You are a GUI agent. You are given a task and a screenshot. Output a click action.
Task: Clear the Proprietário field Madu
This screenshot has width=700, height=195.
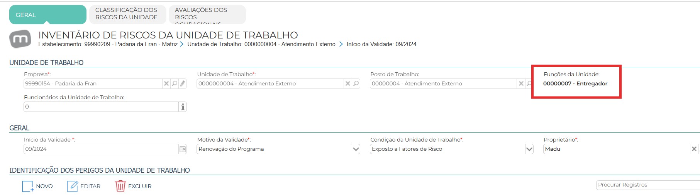tap(694, 149)
